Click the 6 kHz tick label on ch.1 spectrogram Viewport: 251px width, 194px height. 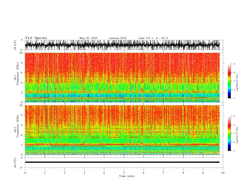tap(22, 73)
